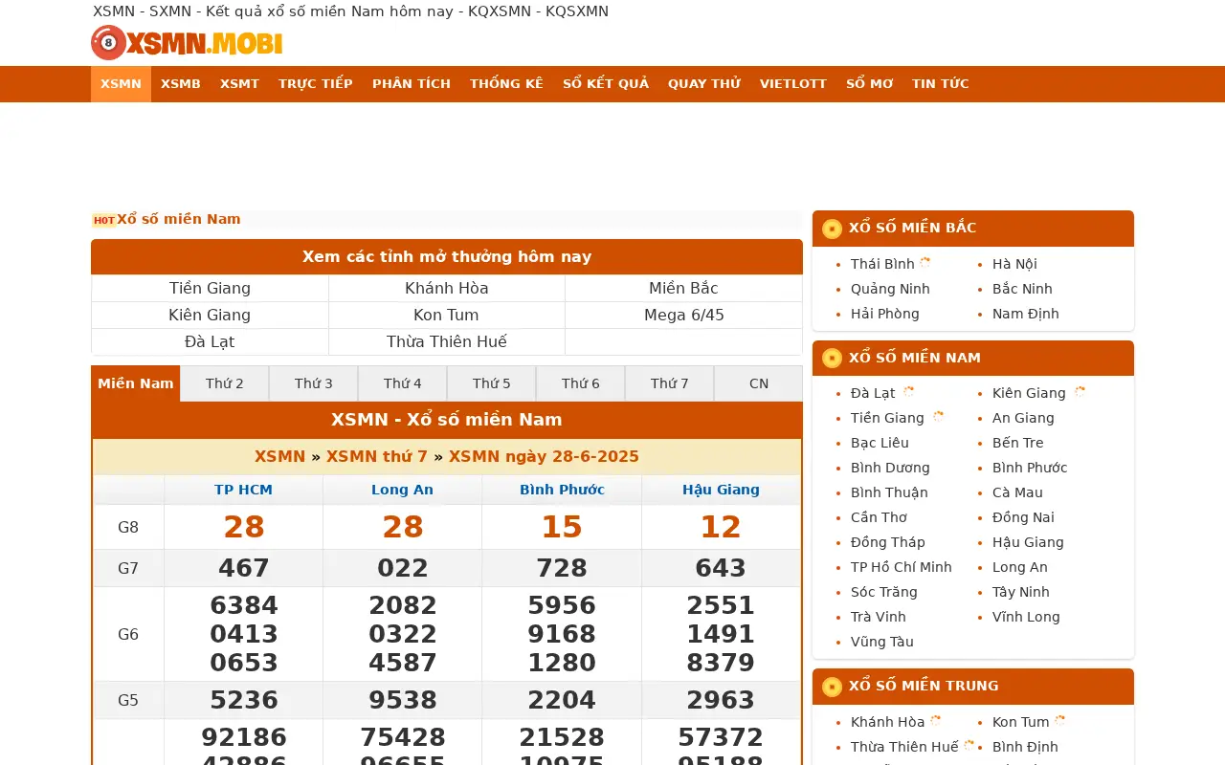Screen dimensions: 1225x765
Task: Click the loading spinner next to sidebar Tiền Giang
Action: pos(938,417)
